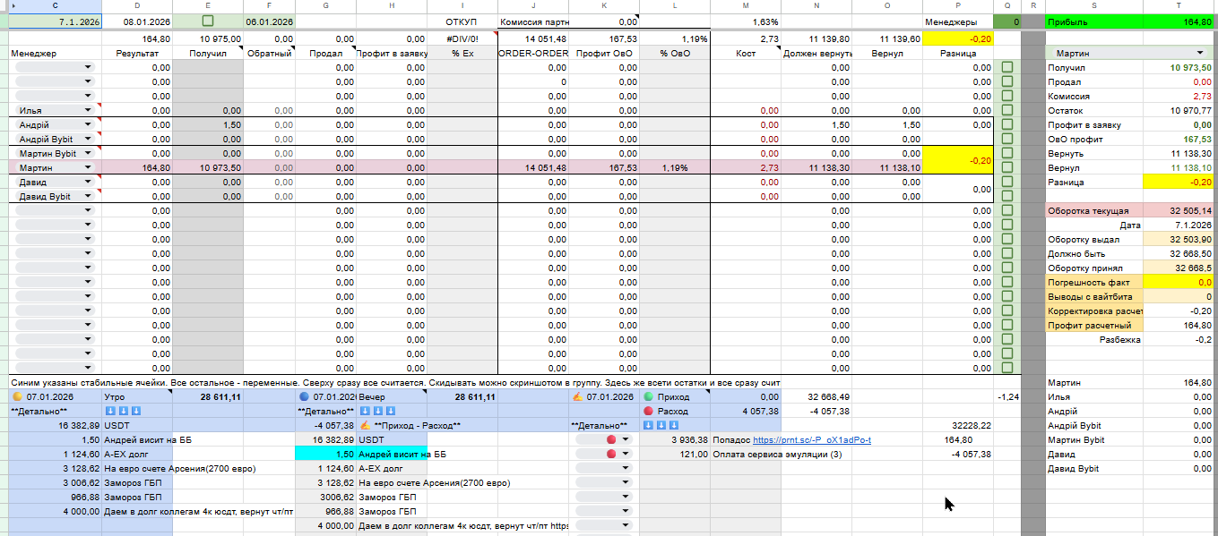
Task: Open the dropdown arrow in the Попадос row
Action: (626, 440)
